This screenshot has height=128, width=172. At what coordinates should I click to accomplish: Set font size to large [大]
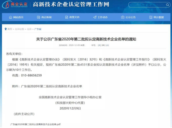tap(99, 45)
